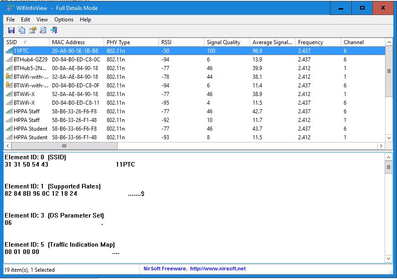Image resolution: width=397 pixels, height=279 pixels.
Task: Click signal icon next to BTHub4-GZ29
Action: (x=9, y=60)
